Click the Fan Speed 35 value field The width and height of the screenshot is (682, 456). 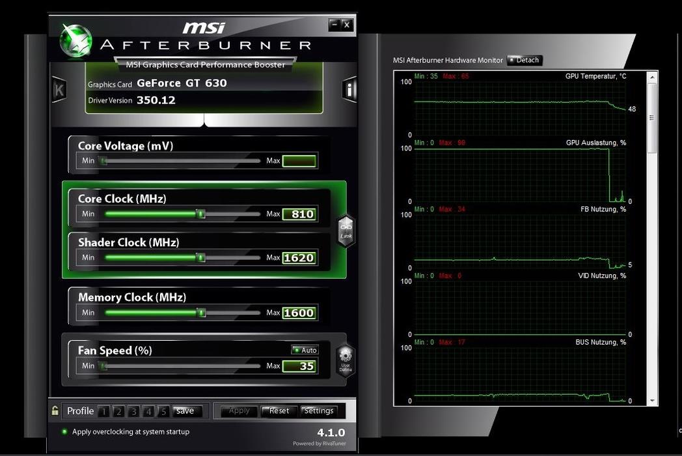[x=299, y=366]
